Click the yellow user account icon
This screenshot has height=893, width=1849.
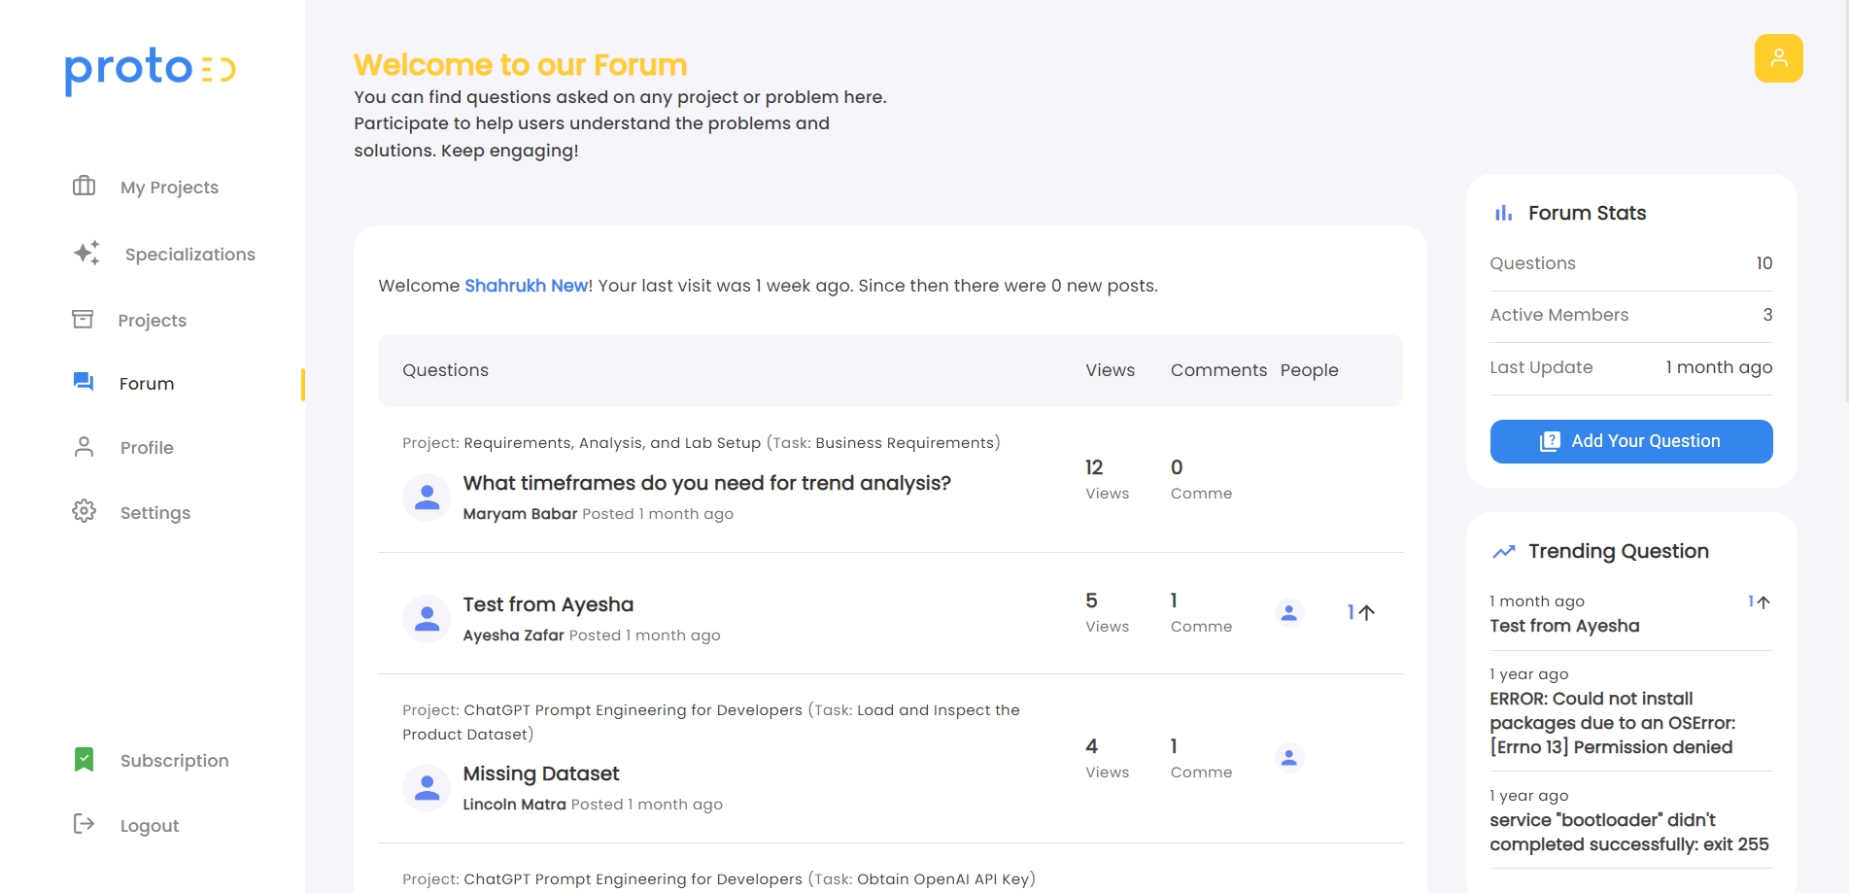(1778, 58)
